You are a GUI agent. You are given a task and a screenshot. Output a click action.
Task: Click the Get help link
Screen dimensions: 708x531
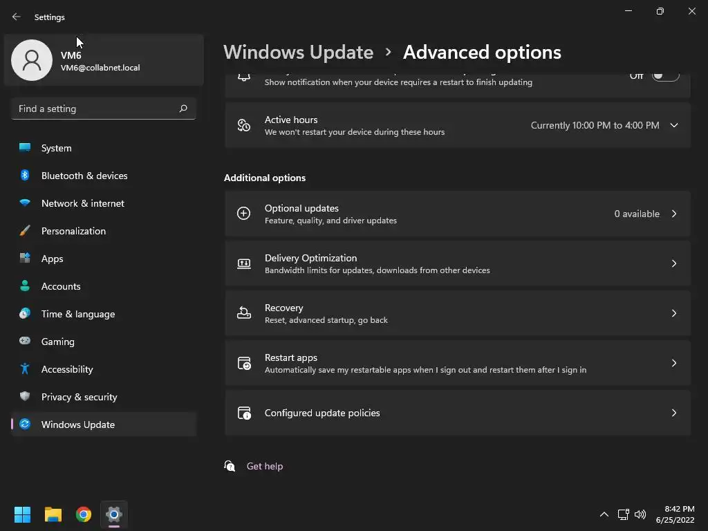pos(264,466)
